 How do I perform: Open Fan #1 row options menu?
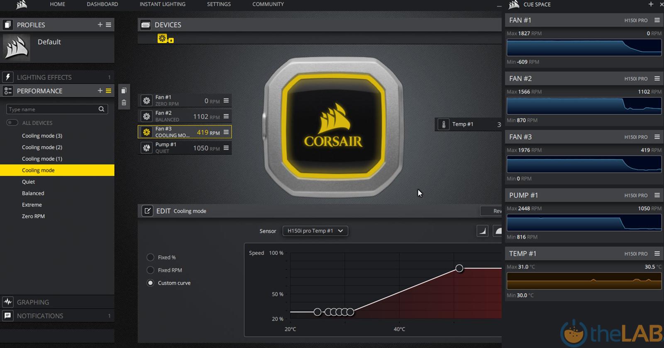pyautogui.click(x=226, y=100)
